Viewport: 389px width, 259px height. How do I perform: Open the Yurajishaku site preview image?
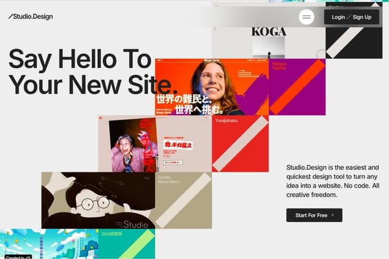click(x=154, y=144)
